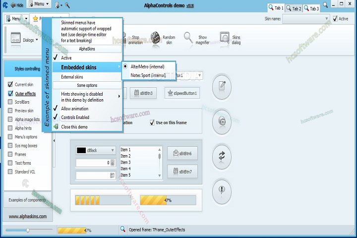
Task: Open www.alphaskins.com link
Action: [x=28, y=216]
